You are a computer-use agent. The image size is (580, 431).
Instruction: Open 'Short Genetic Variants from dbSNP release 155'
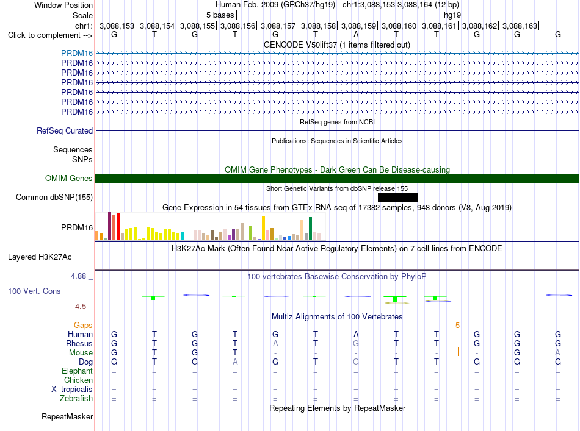337,188
